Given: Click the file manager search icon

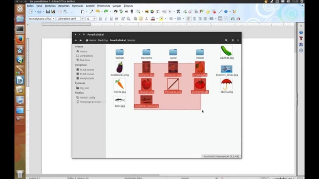Looking at the screenshot, I should [x=226, y=40].
